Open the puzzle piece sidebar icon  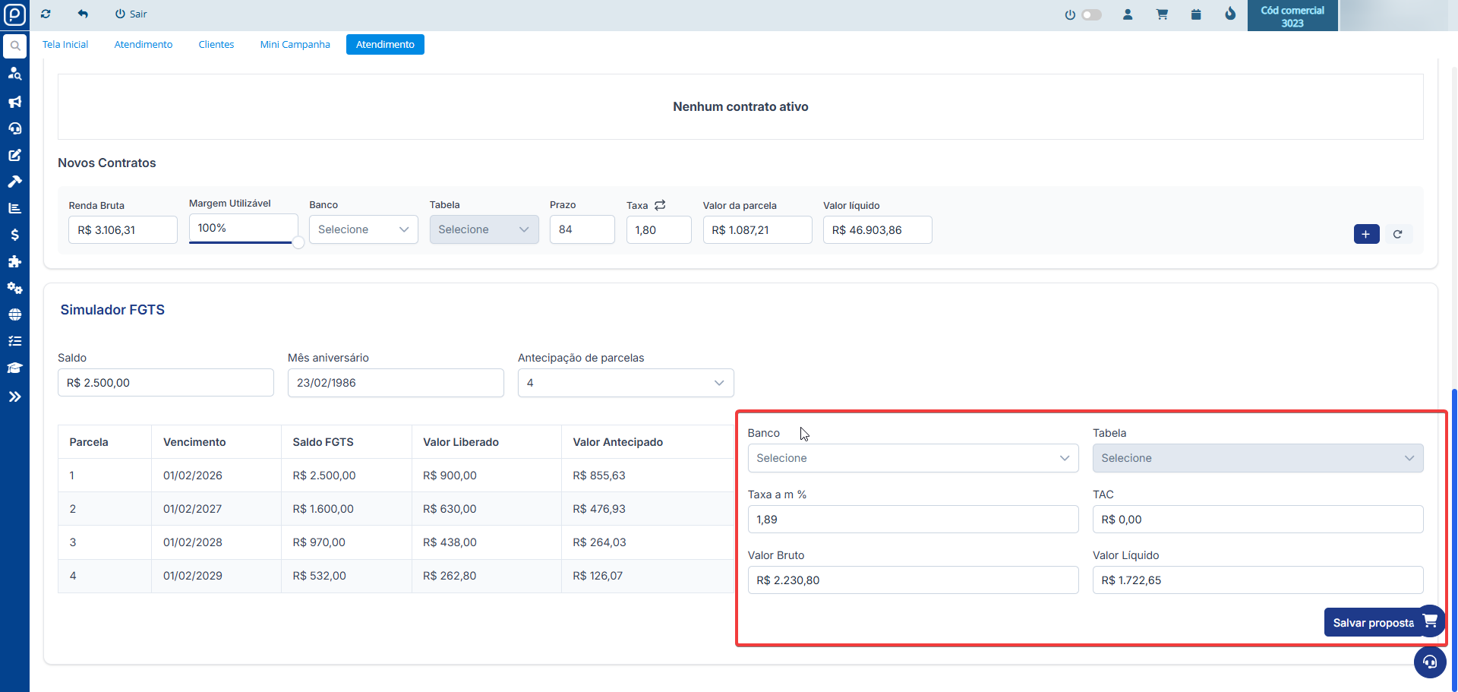(14, 261)
